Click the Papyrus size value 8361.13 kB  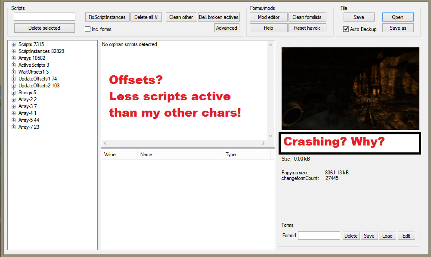[337, 173]
